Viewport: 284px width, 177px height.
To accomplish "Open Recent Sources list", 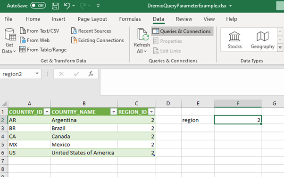I will pyautogui.click(x=91, y=31).
